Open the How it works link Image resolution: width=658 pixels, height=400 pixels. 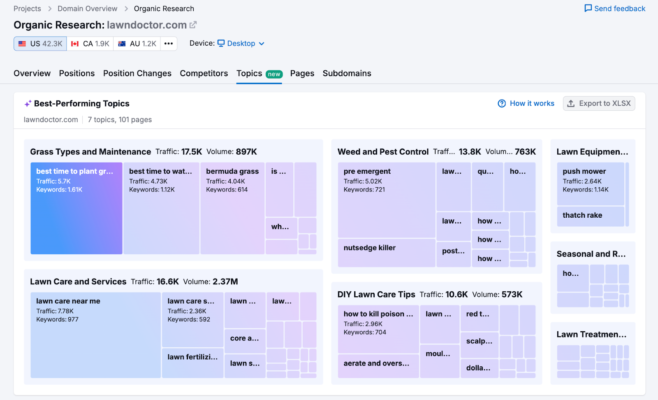click(x=532, y=104)
